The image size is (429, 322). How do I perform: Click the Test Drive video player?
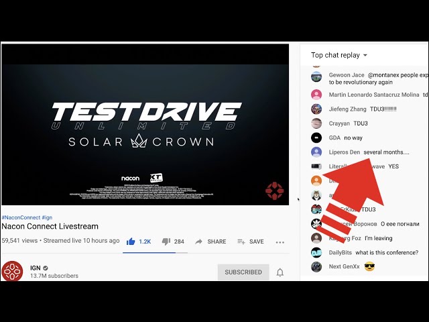(x=145, y=124)
